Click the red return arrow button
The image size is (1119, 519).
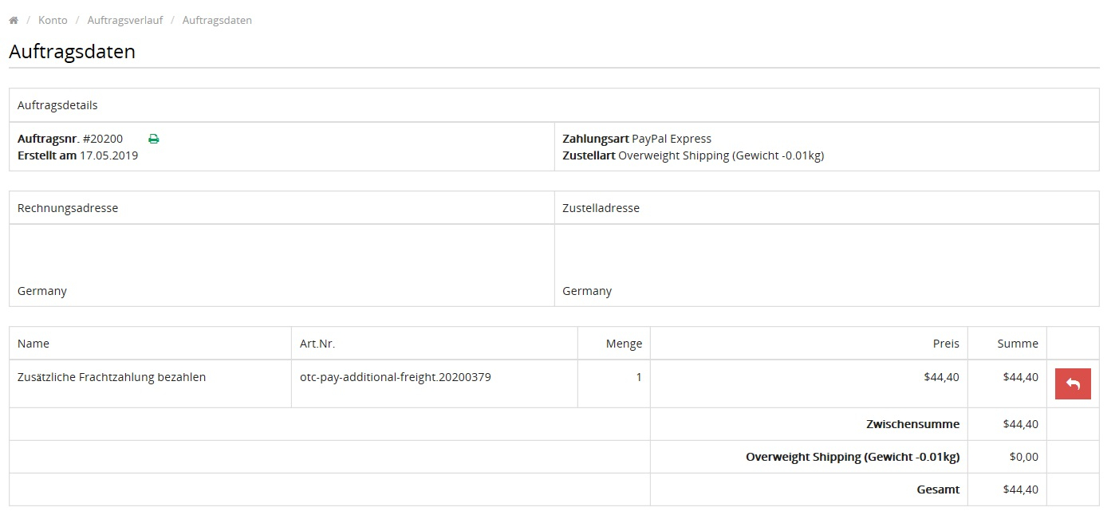(x=1072, y=384)
